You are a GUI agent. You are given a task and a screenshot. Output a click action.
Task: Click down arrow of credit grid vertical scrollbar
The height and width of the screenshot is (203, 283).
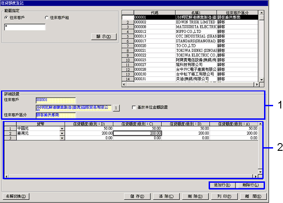[x=259, y=171]
